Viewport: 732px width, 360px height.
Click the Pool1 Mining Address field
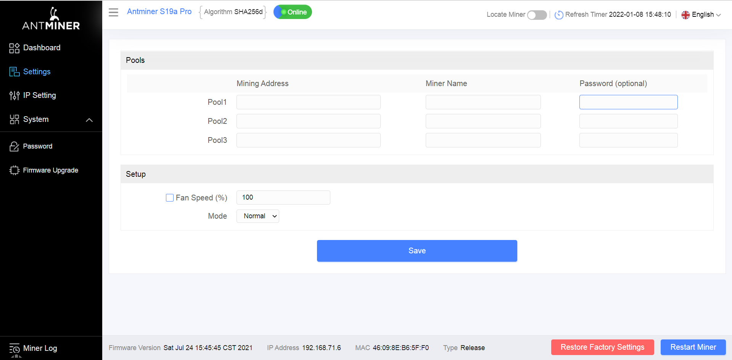(309, 102)
